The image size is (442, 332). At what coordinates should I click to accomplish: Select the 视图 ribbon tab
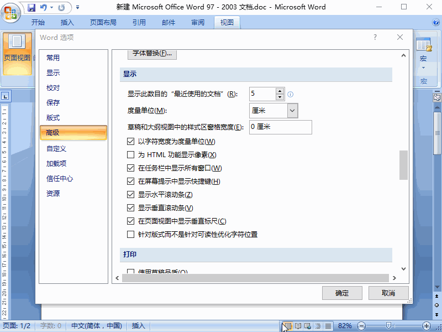(x=227, y=22)
